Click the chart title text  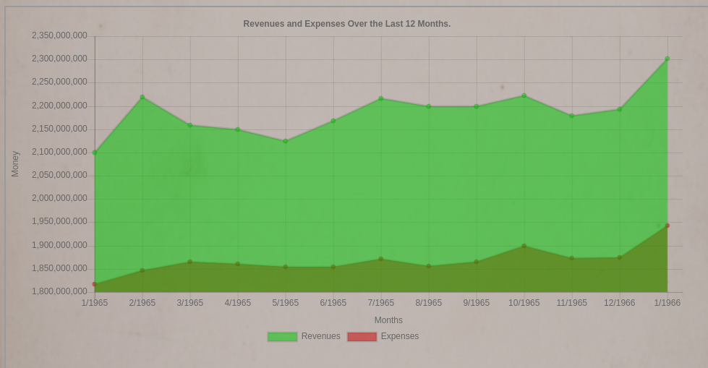[346, 24]
